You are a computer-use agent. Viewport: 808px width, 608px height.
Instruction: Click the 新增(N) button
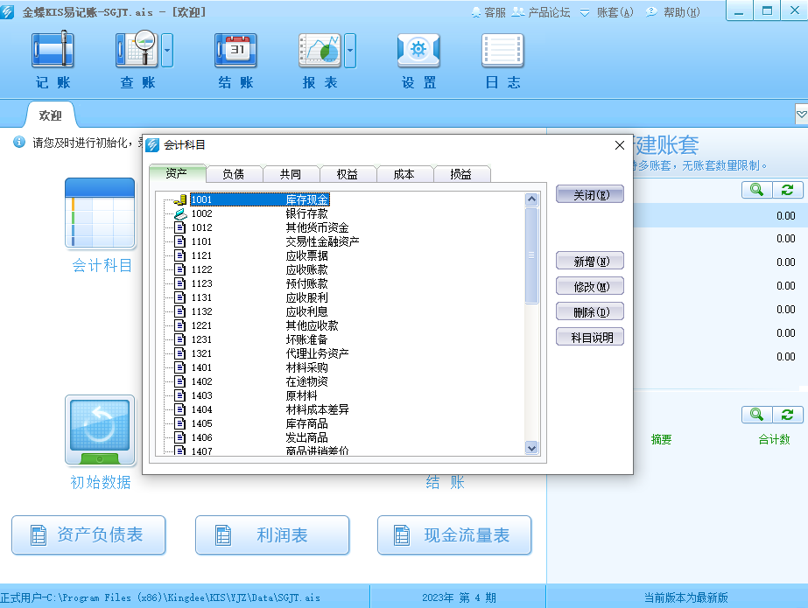tap(590, 261)
